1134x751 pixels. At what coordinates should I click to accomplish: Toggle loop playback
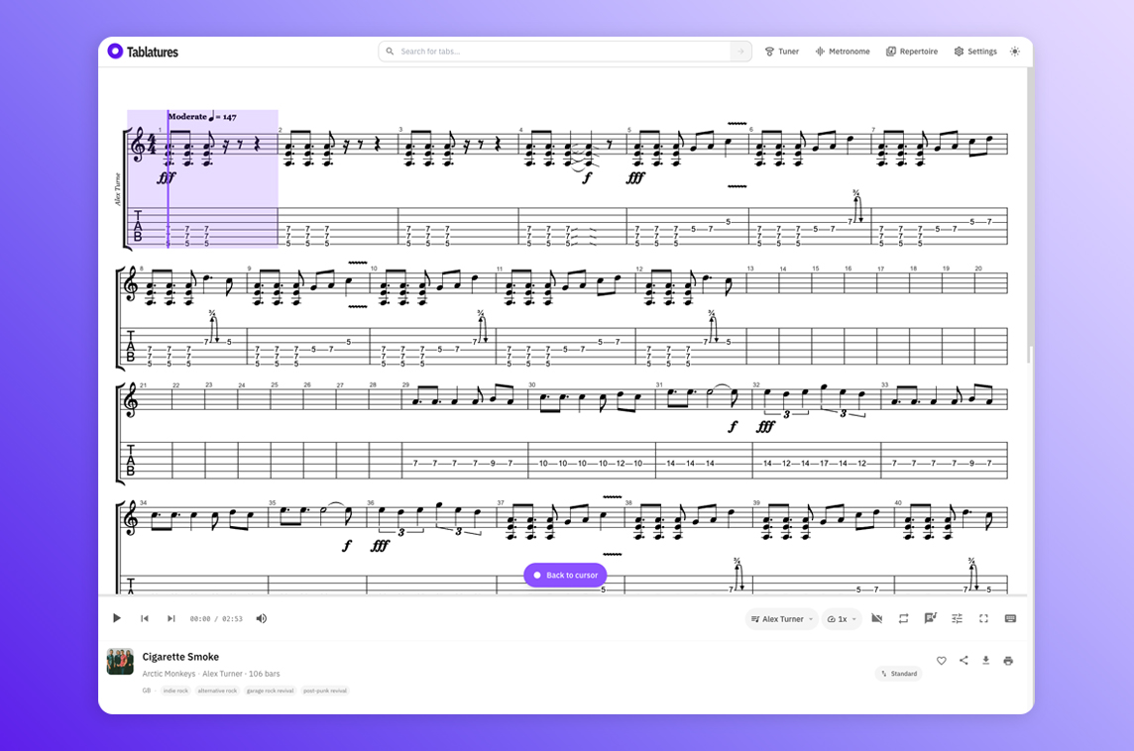pos(903,618)
